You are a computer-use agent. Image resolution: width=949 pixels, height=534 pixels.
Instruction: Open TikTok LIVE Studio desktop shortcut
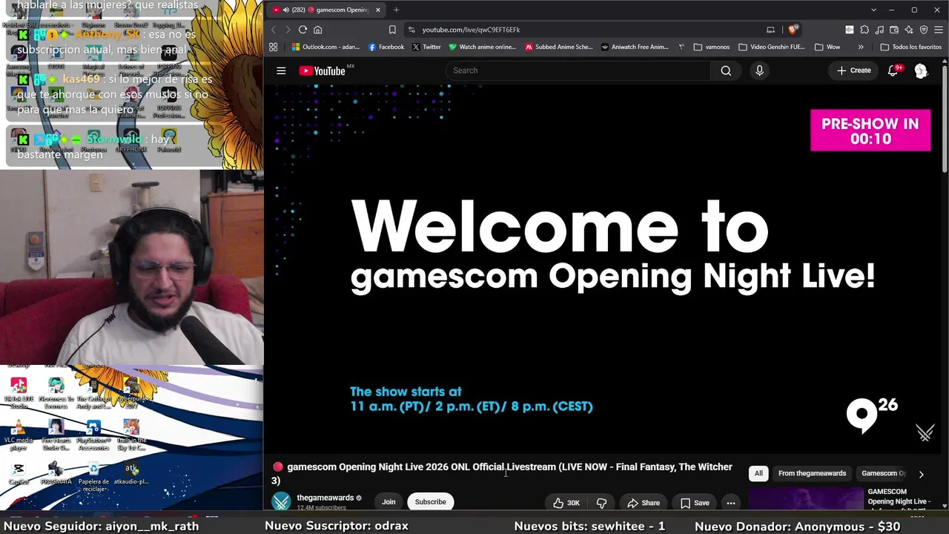[x=19, y=393]
